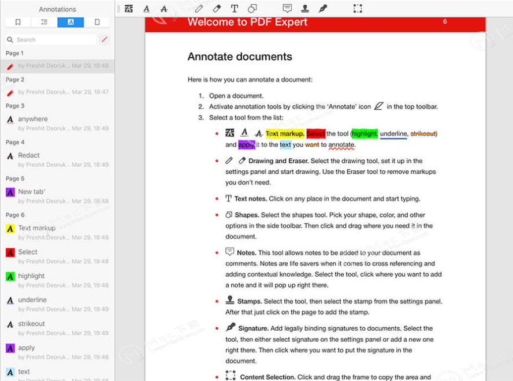Click the Page 3 group header
The image size is (513, 381).
pyautogui.click(x=15, y=106)
